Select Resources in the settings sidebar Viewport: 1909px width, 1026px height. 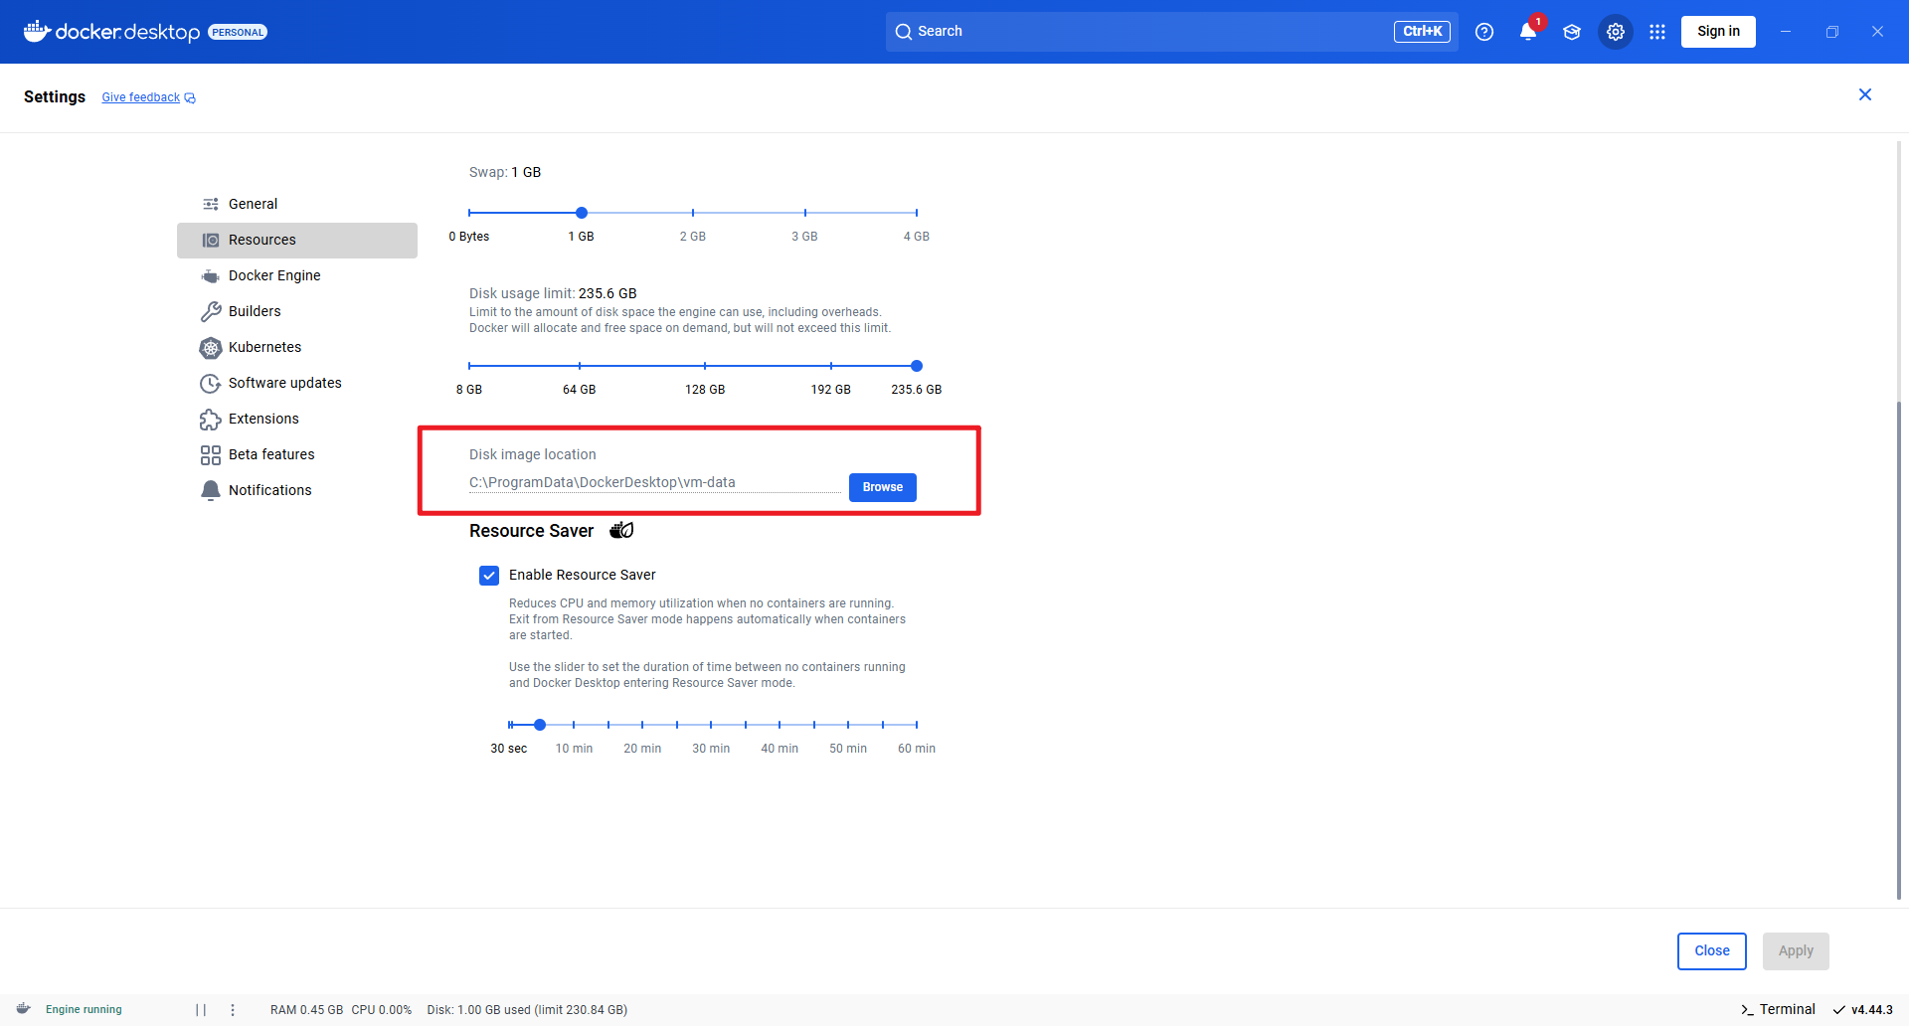(297, 240)
